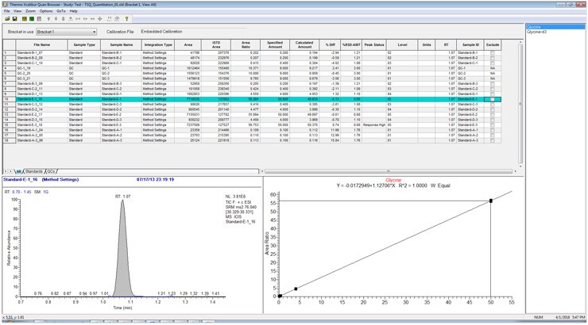Screen dimensions: 588x325
Task: Click the Save disk icon in toolbar
Action: pos(15,19)
